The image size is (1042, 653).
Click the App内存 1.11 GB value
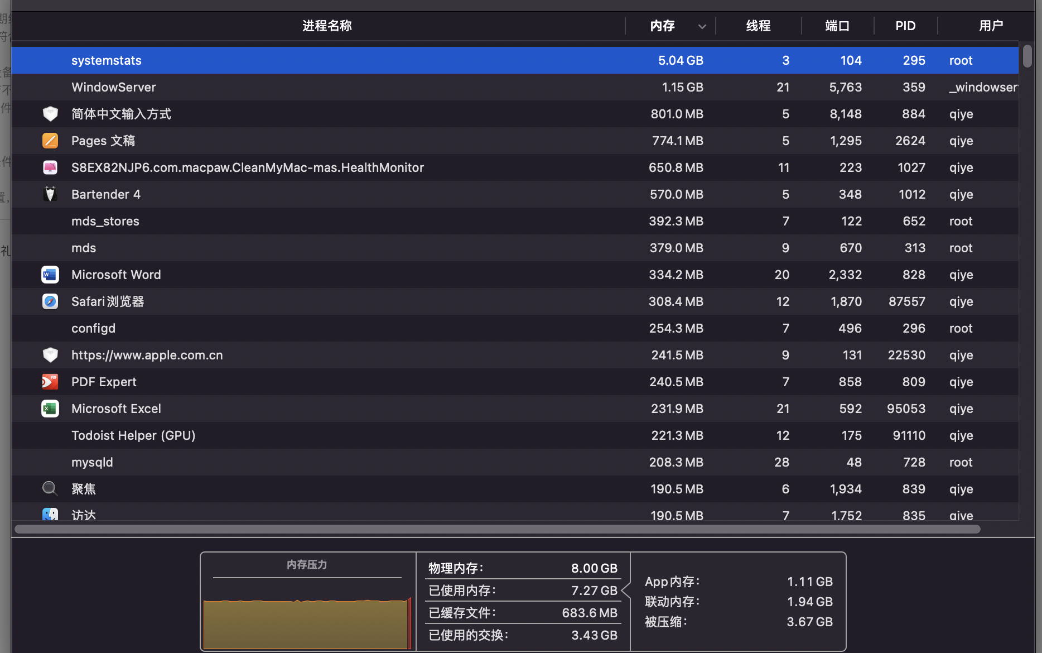pos(810,582)
